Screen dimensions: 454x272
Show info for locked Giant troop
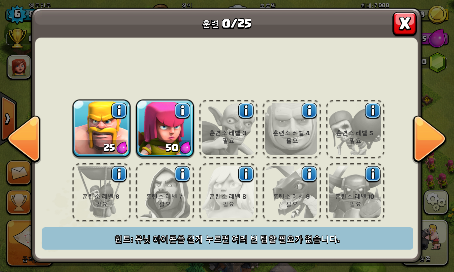[309, 110]
